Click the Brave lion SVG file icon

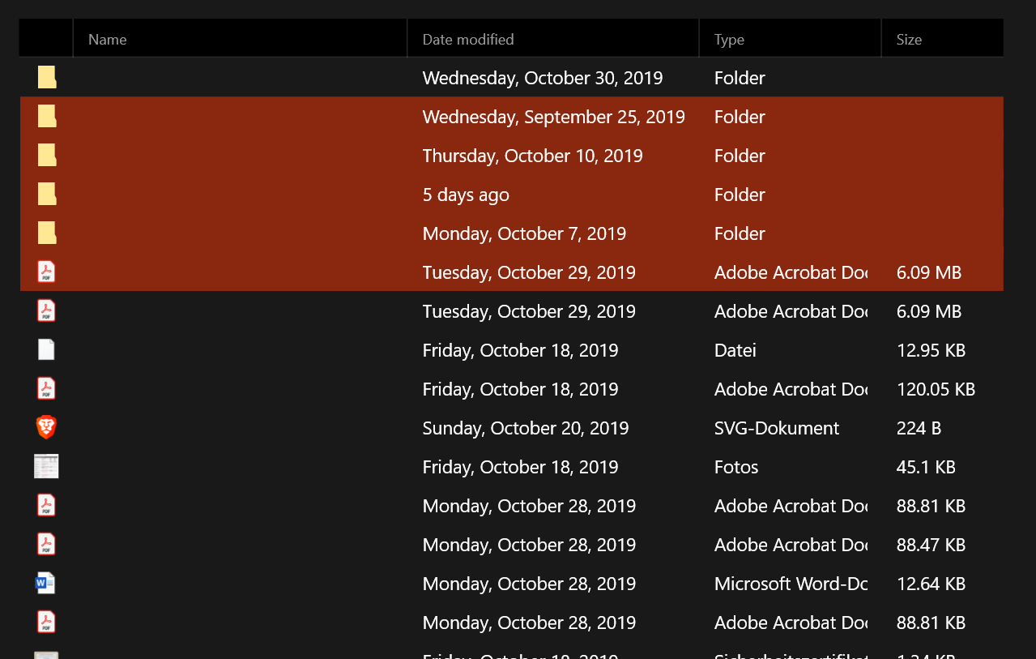coord(46,427)
